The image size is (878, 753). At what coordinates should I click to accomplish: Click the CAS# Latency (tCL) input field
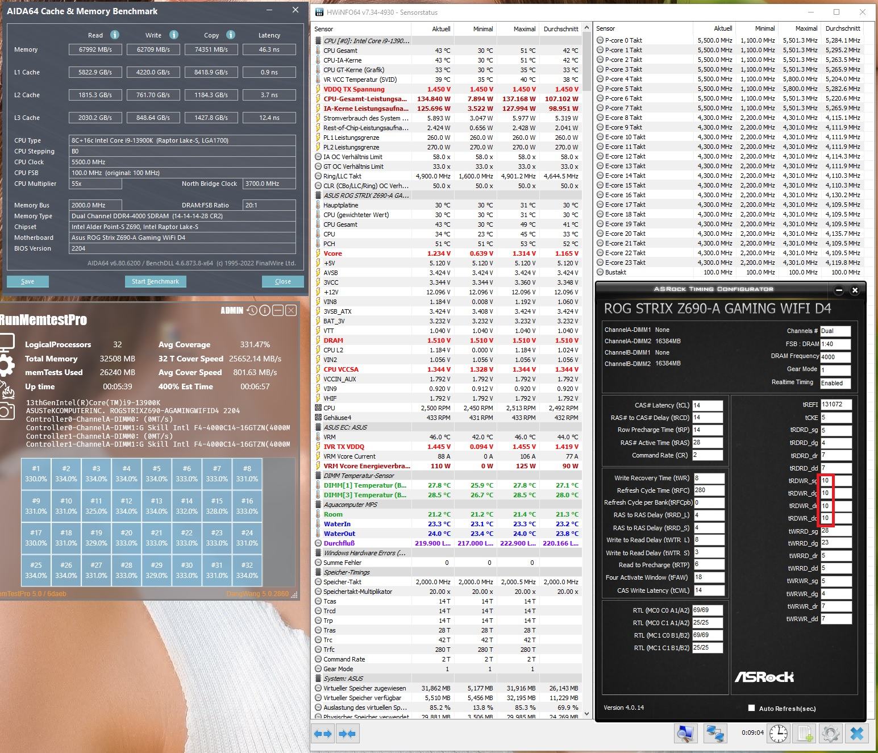point(707,405)
